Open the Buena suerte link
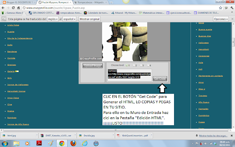 pyautogui.click(x=205, y=29)
